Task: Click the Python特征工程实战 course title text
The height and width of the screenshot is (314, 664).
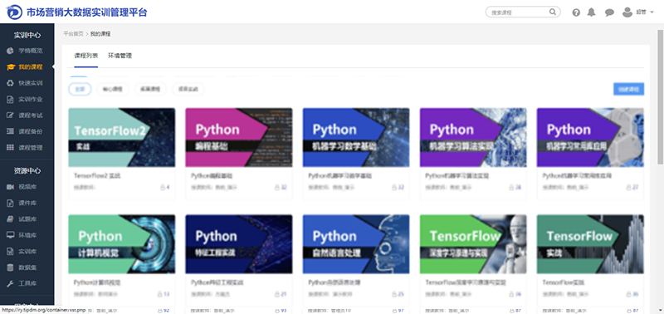Action: [217, 282]
